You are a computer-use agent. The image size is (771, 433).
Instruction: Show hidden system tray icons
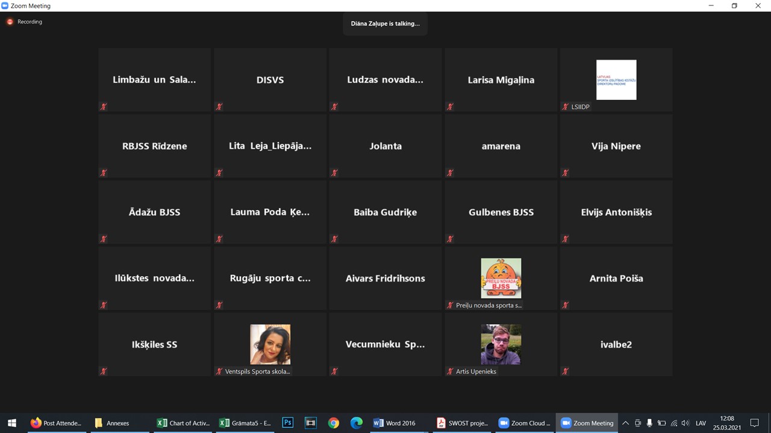pos(625,423)
